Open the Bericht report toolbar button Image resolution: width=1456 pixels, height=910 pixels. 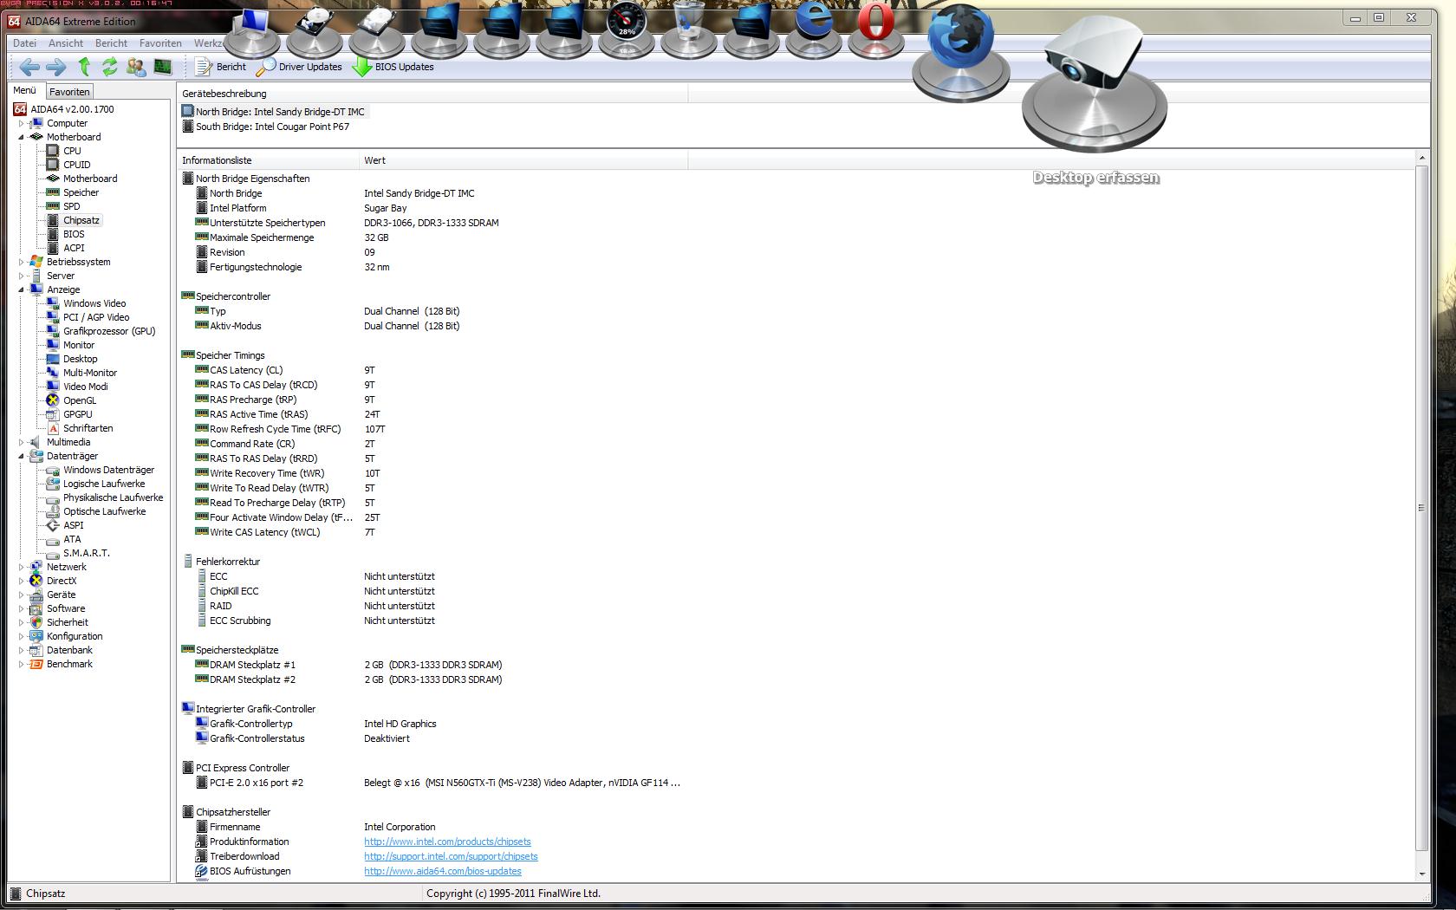click(221, 67)
